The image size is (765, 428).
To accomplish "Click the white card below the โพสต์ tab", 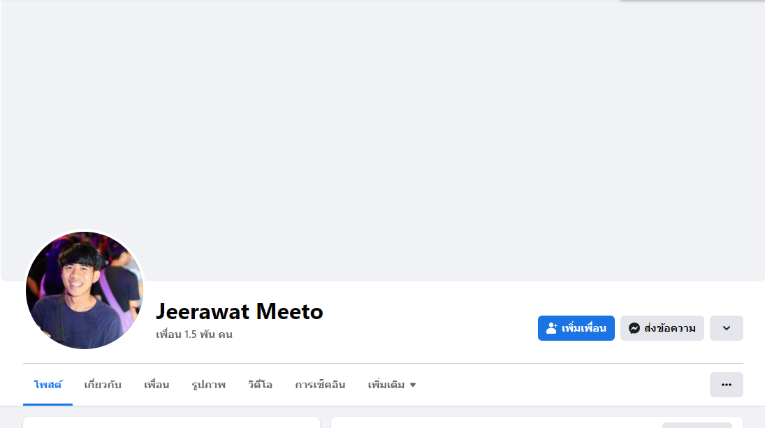I will pos(171,422).
